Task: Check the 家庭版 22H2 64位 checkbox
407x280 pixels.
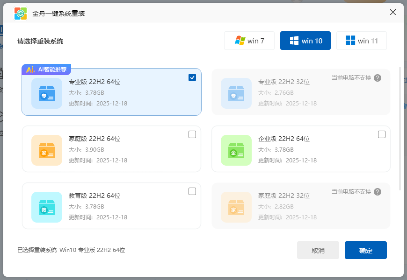Action: (x=192, y=134)
